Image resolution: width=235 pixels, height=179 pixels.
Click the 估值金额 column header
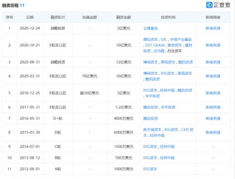(x=89, y=17)
